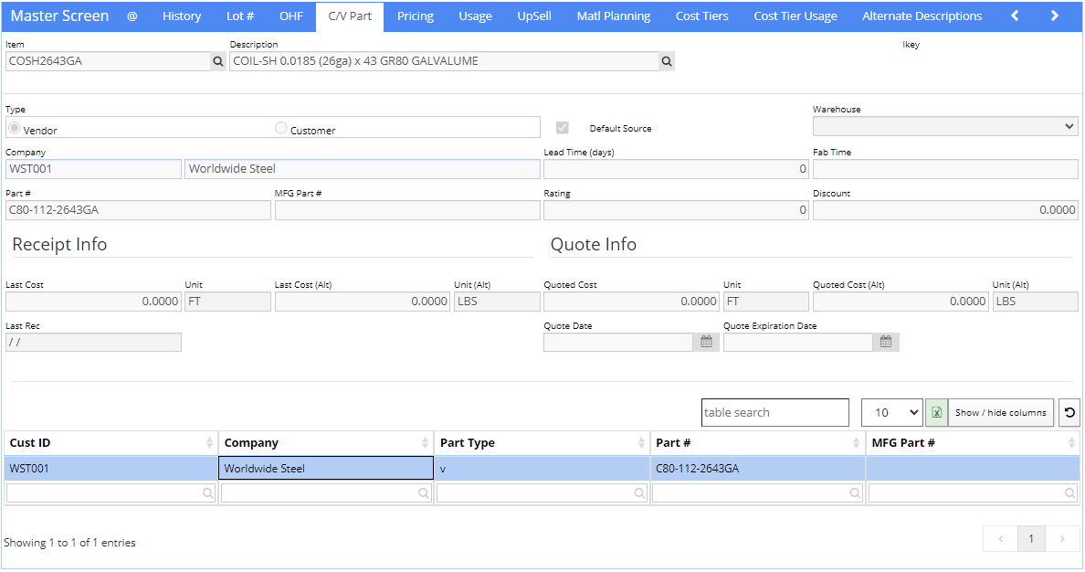Click the Rating field

[676, 210]
